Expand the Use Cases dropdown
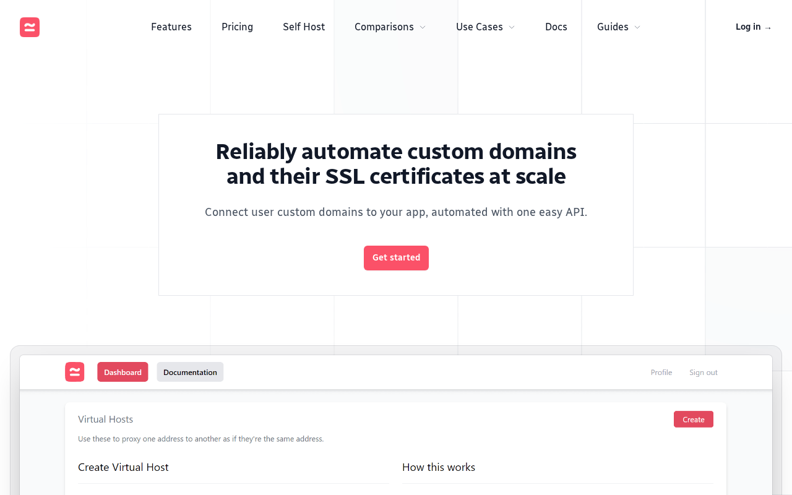 click(x=485, y=27)
